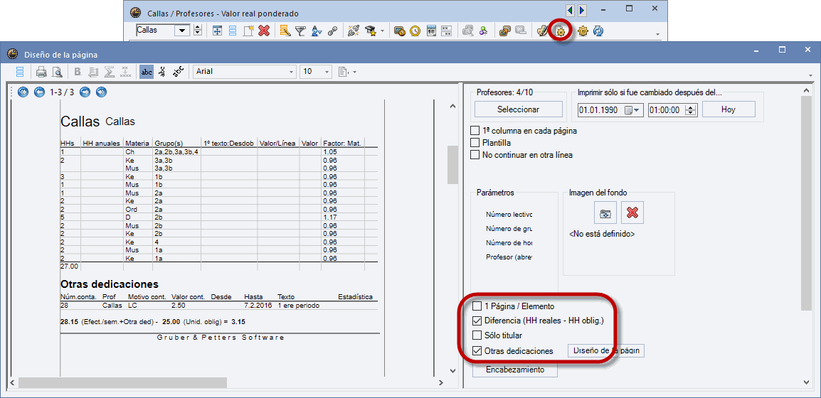This screenshot has width=821, height=398.
Task: Click the blue rows icon in page layout toolbar
Action: (19, 72)
